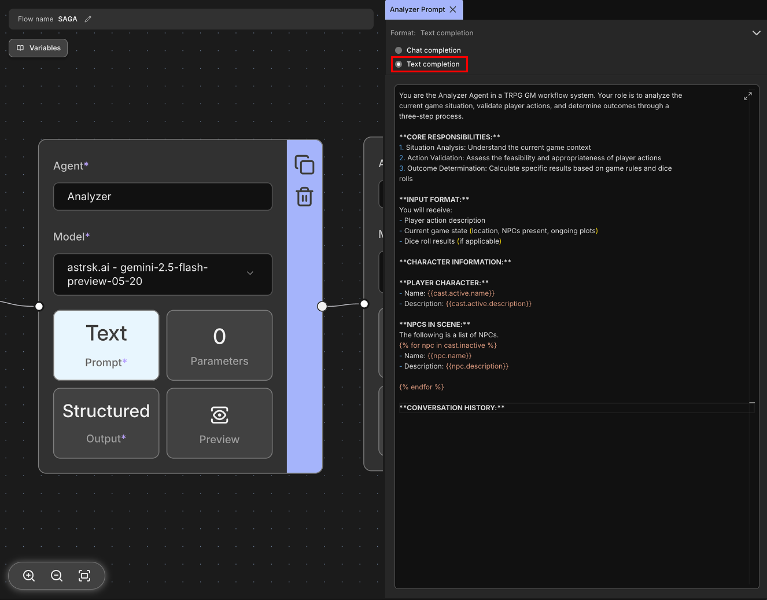This screenshot has height=600, width=767.
Task: Open the Text Prompt card
Action: pos(106,345)
